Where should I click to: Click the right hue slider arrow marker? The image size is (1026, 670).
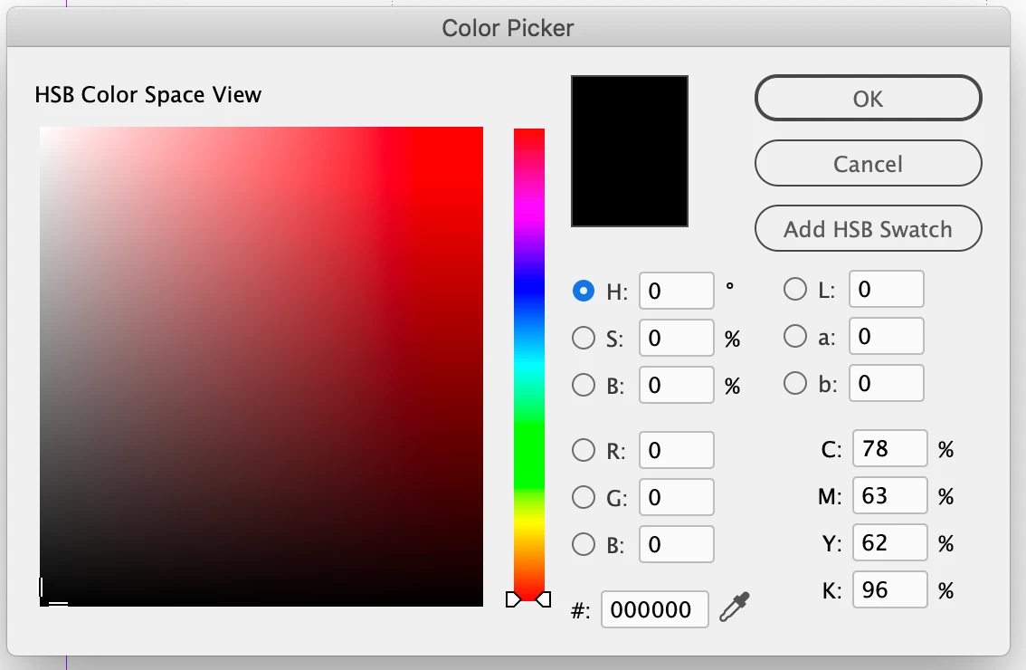(544, 599)
